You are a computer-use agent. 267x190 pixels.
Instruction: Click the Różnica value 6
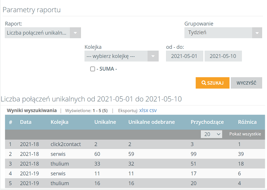coord(239,173)
